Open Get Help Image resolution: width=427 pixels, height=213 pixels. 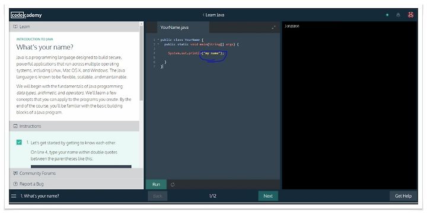tap(403, 196)
